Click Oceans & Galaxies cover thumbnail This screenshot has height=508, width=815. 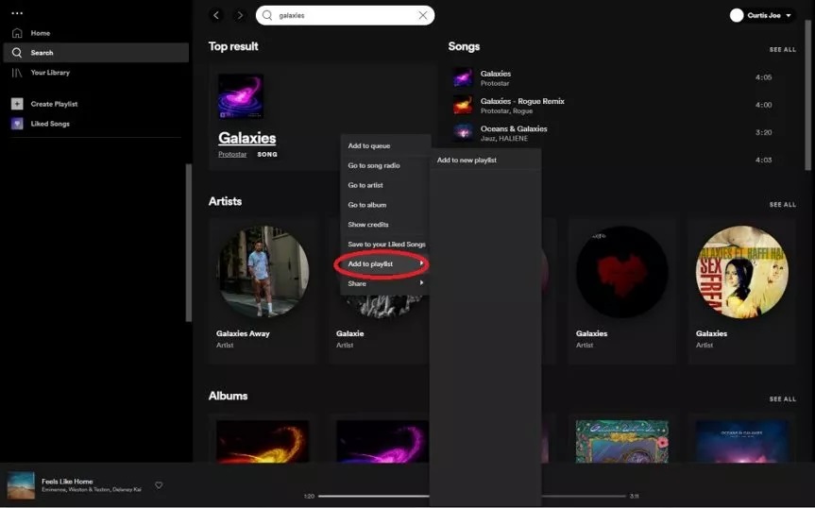pos(463,133)
